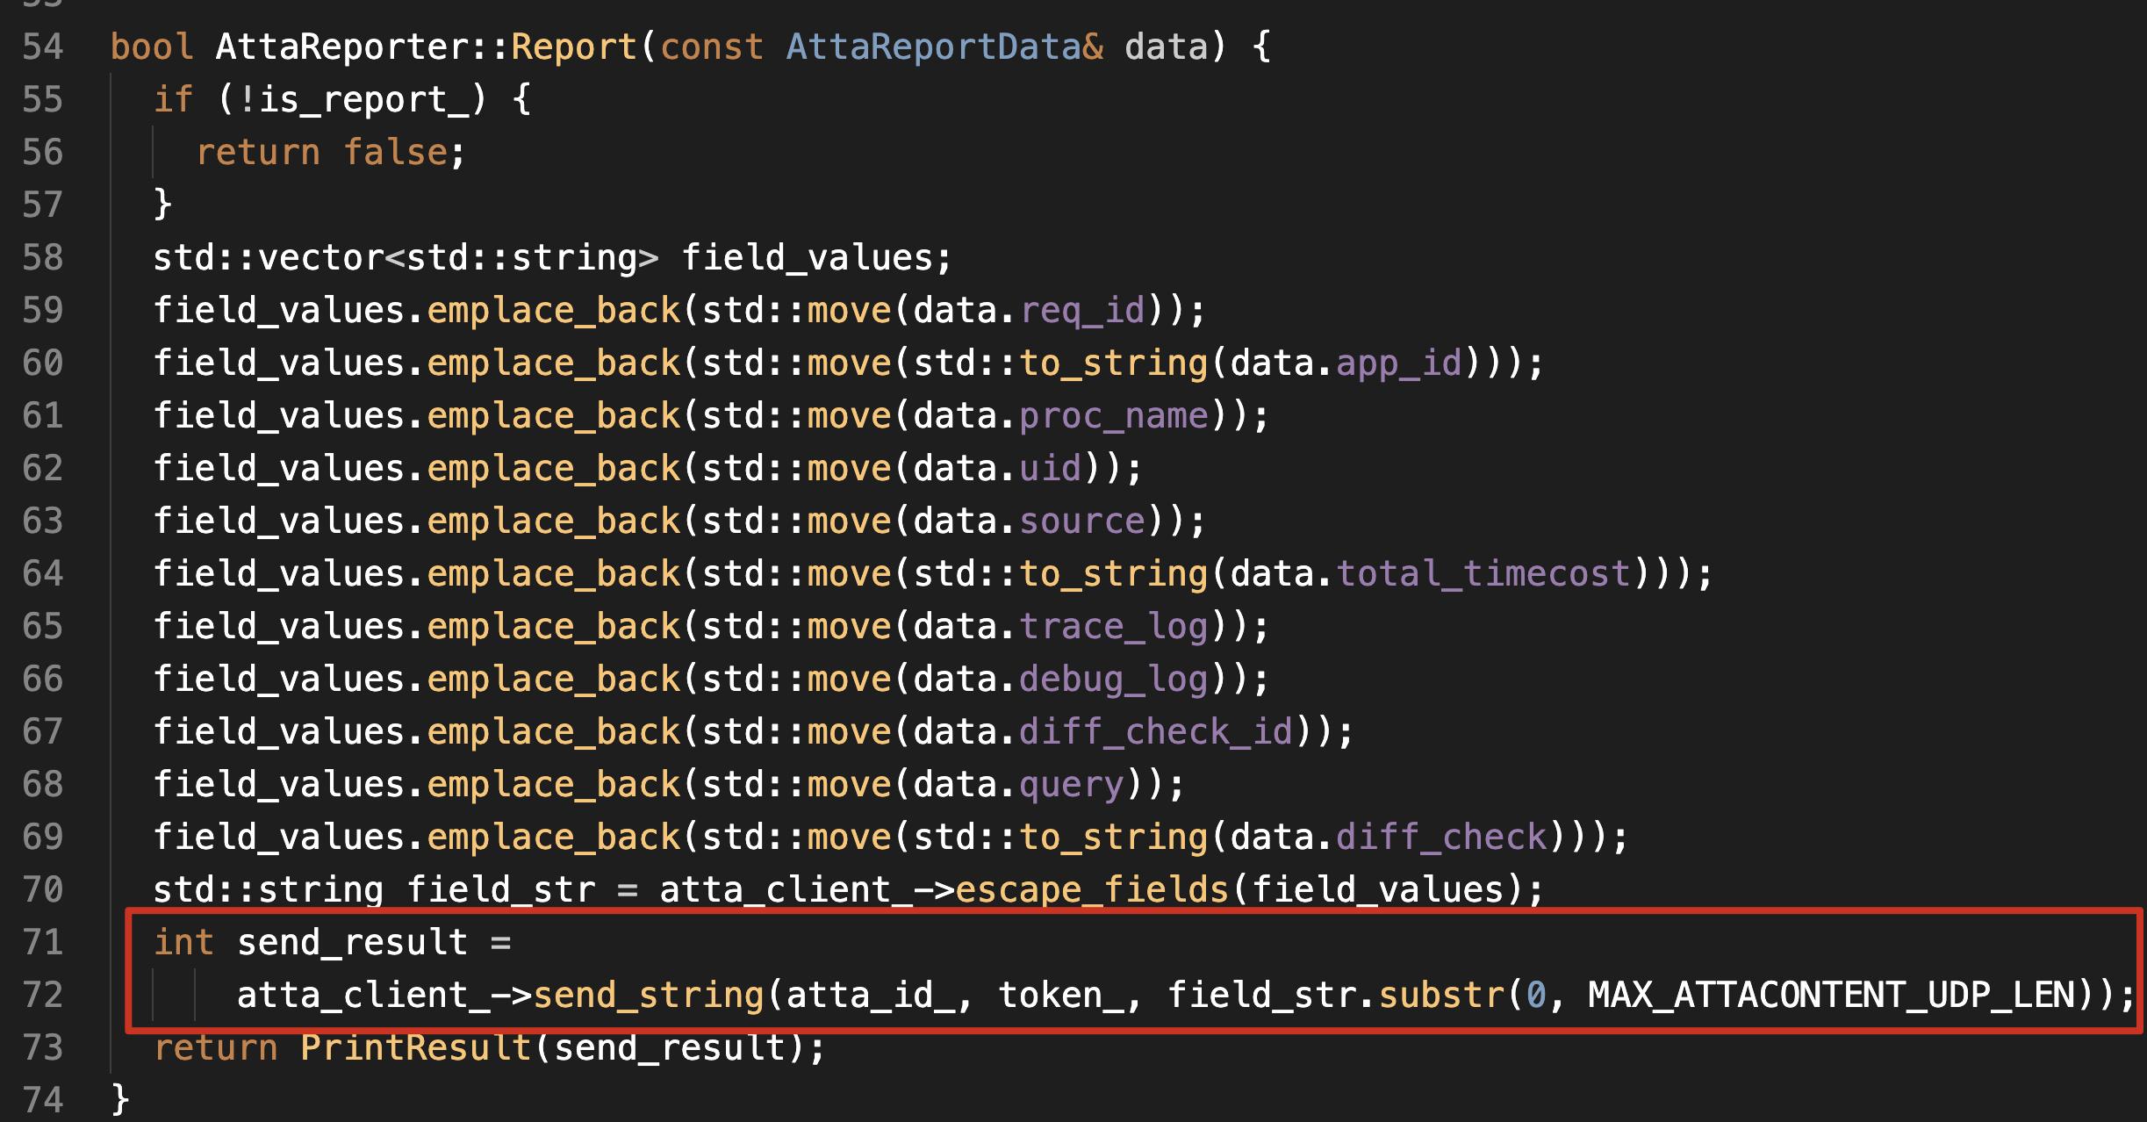This screenshot has width=2147, height=1122.
Task: Click the diff_check_id member
Action: (x=1156, y=731)
